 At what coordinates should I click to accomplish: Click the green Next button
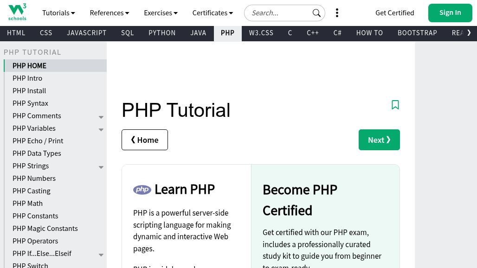pos(379,140)
